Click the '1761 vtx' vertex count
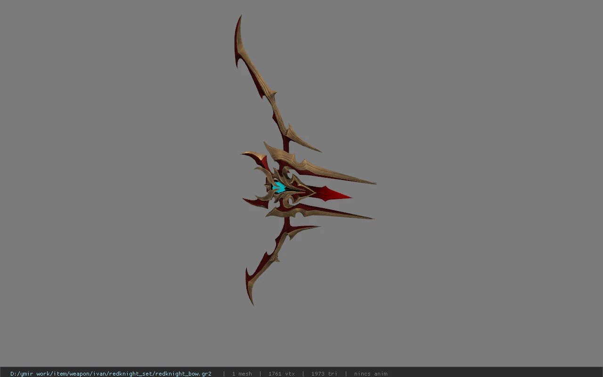The width and height of the screenshot is (603, 377). [x=282, y=374]
